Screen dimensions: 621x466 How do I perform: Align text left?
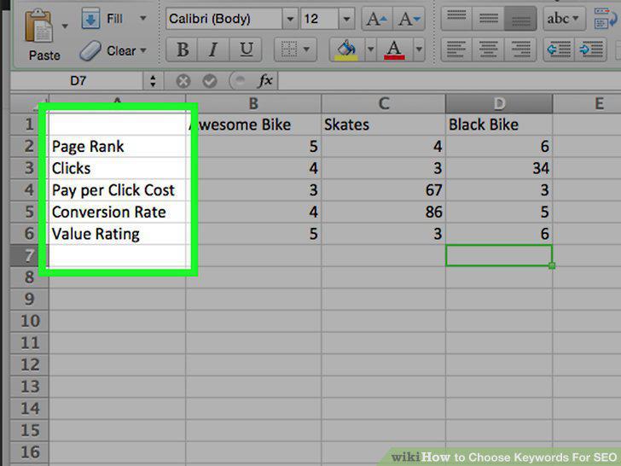[x=456, y=50]
